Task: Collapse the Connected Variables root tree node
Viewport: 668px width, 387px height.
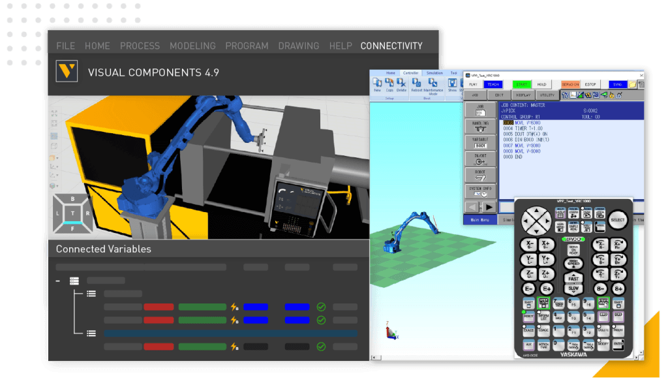Action: point(58,281)
